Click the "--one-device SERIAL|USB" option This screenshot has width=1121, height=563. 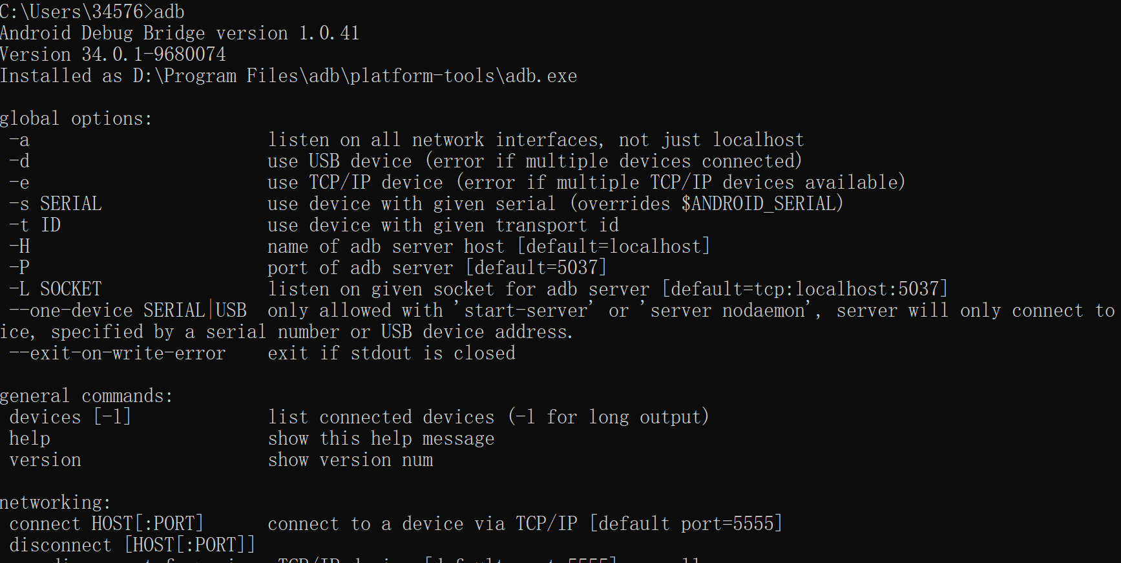click(x=128, y=310)
